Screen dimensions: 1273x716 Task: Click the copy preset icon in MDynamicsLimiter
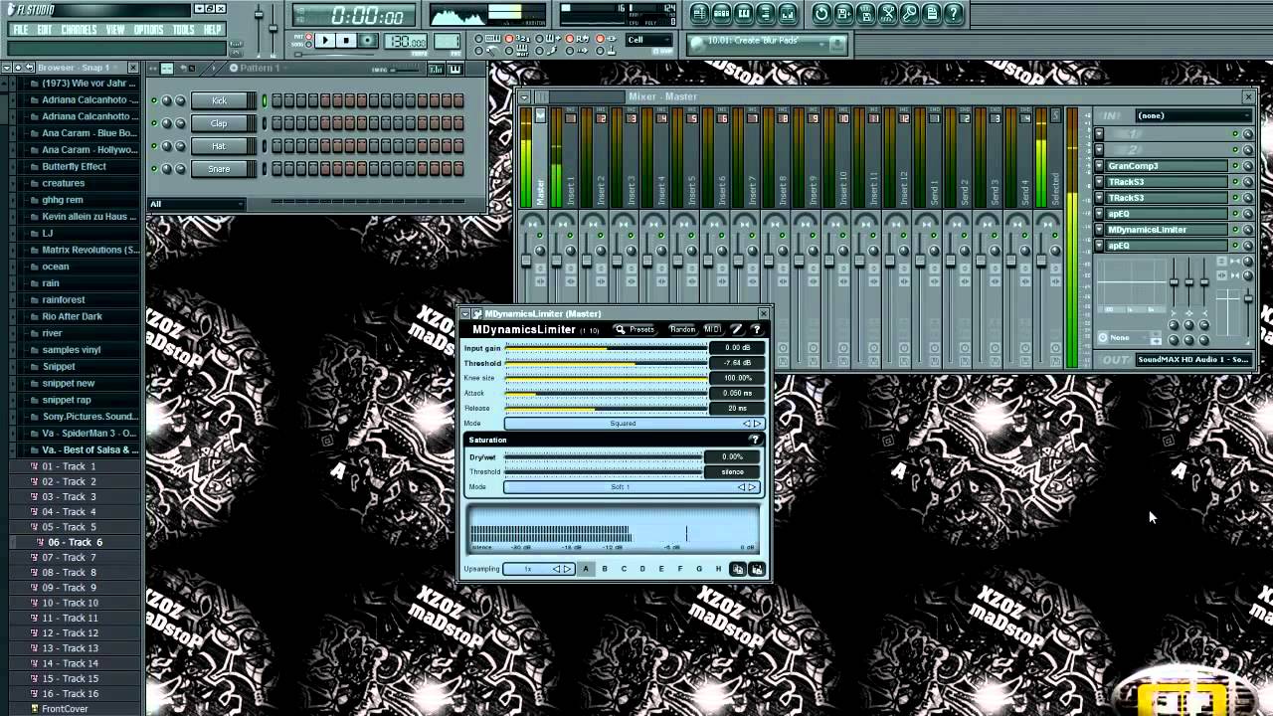click(x=738, y=569)
